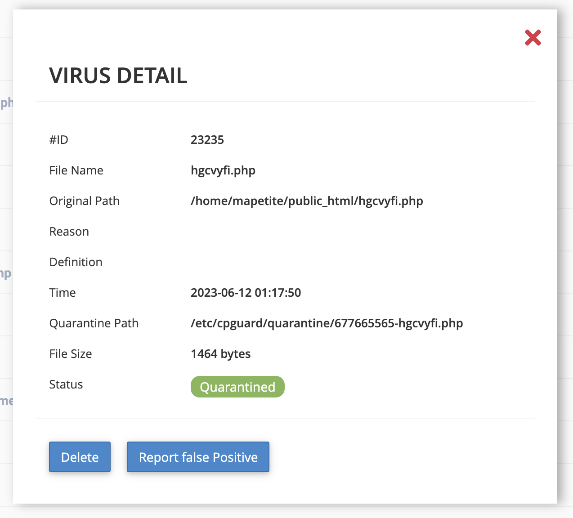Click the Reason label
573x518 pixels.
click(69, 232)
